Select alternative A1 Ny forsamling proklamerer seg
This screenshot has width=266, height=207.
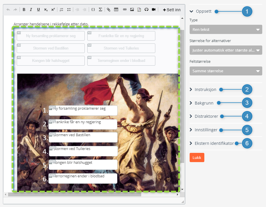51,36
